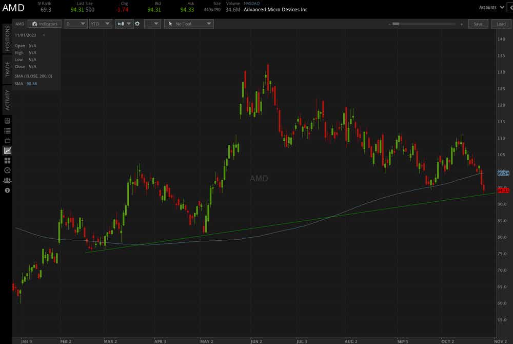Open the No Tool drawing tools dropdown
Image resolution: width=513 pixels, height=344 pixels.
(x=189, y=24)
